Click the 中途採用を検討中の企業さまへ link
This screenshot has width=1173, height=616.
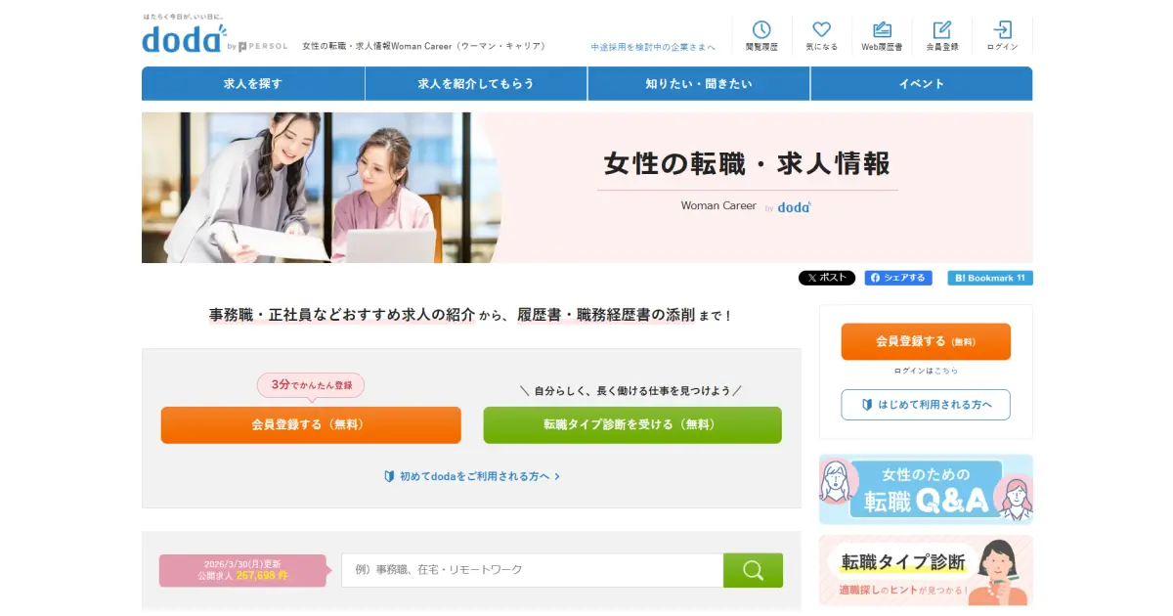pyautogui.click(x=653, y=47)
